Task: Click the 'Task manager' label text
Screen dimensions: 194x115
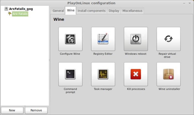Action: pos(103,89)
